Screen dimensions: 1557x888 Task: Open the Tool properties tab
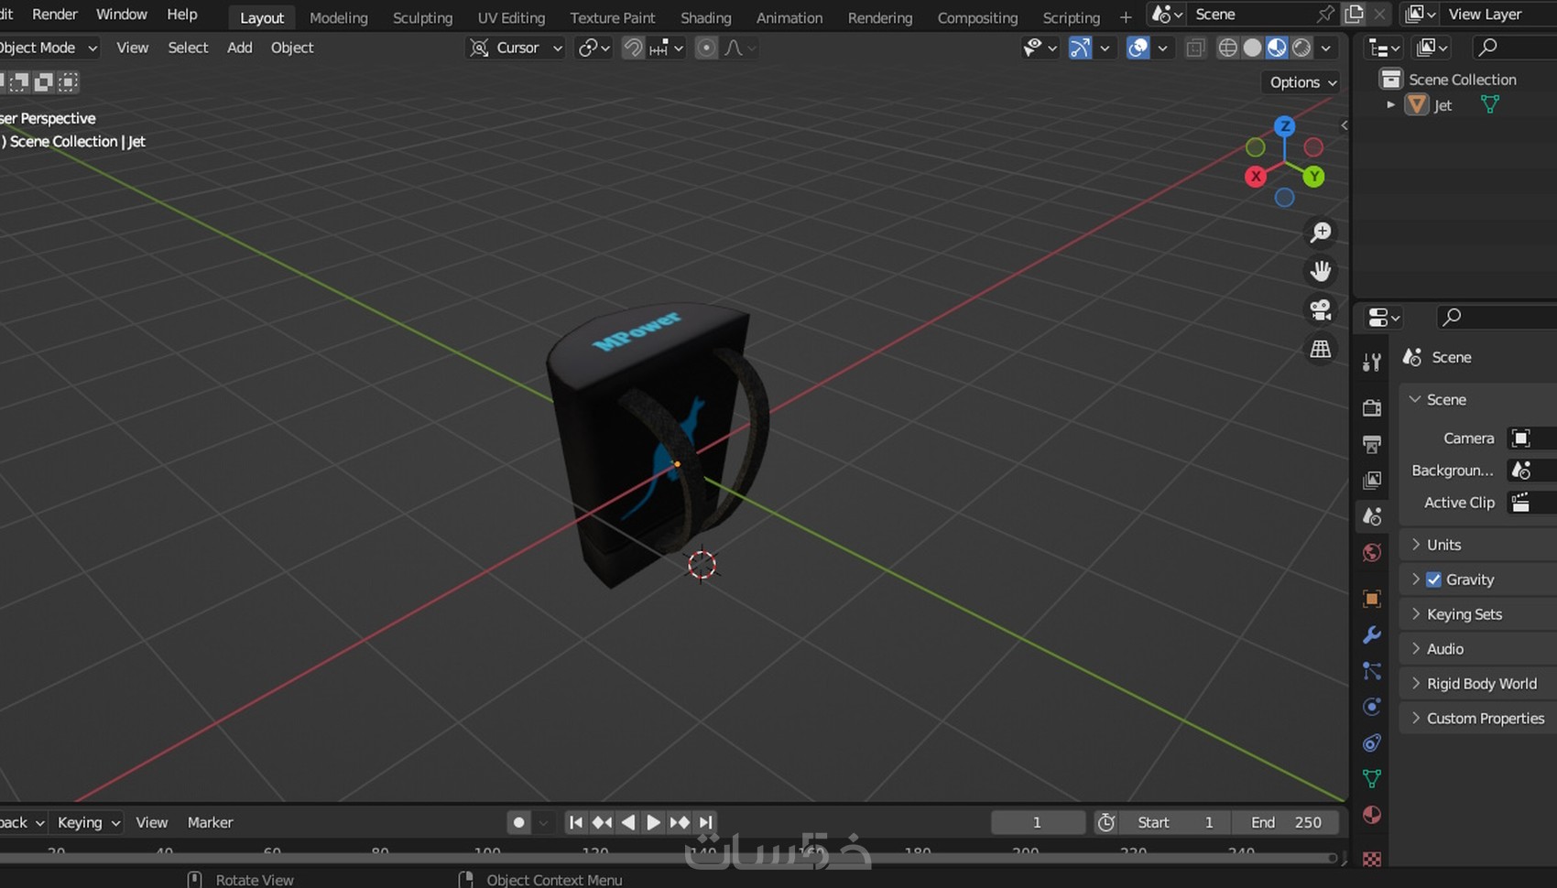click(1372, 363)
